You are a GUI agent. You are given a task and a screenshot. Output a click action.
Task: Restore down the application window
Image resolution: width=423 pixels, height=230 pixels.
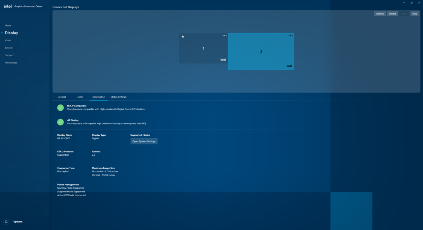click(411, 3)
